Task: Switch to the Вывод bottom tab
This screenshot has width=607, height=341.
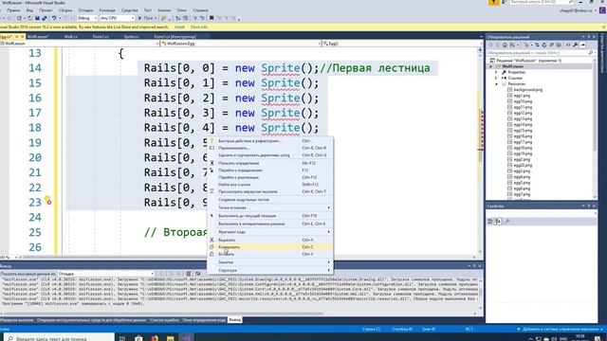Action: pyautogui.click(x=234, y=320)
